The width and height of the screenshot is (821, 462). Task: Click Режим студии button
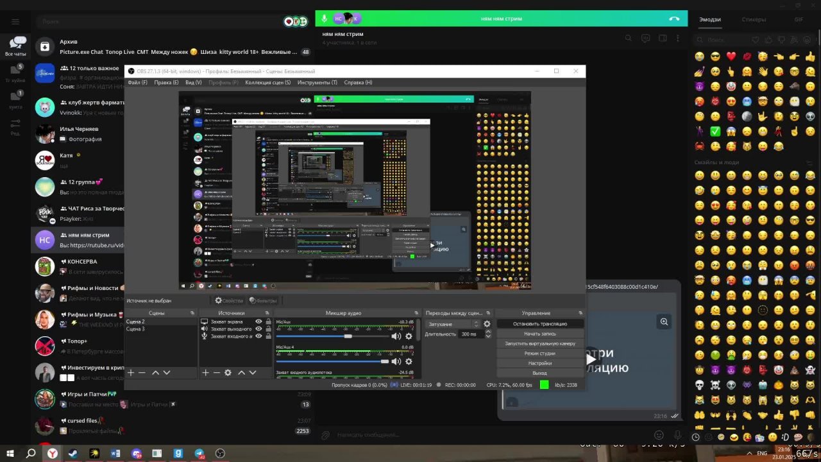pos(540,353)
